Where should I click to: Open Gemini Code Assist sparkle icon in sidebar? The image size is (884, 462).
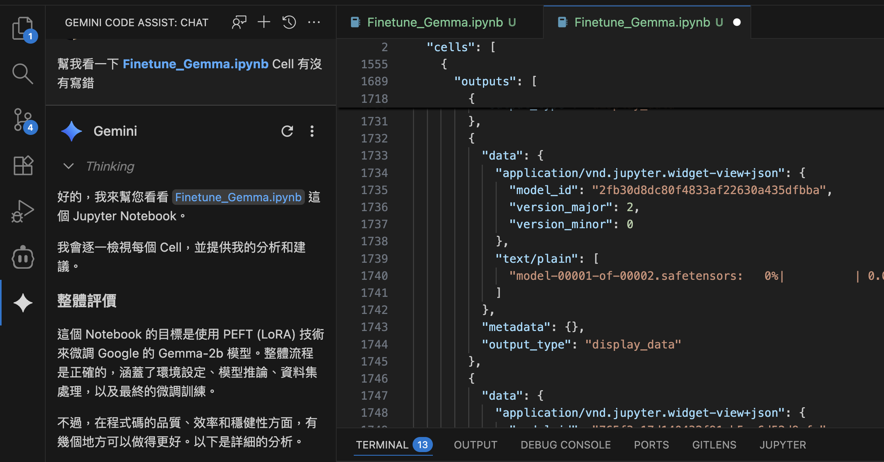[23, 303]
